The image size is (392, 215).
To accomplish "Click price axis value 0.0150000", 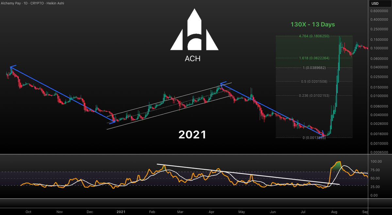I will (380, 87).
